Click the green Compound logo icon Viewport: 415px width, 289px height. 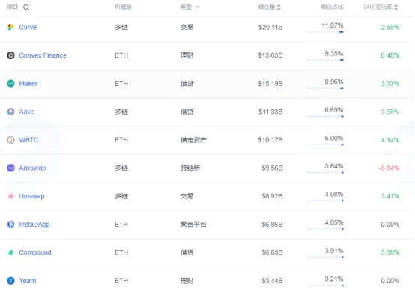point(10,252)
